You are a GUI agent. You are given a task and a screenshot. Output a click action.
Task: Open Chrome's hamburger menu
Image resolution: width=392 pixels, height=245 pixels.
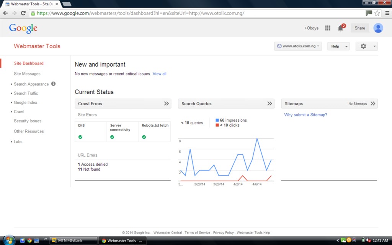coord(387,13)
